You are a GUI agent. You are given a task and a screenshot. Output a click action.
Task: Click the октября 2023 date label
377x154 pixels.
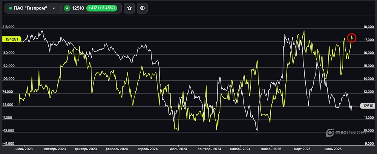click(x=55, y=149)
